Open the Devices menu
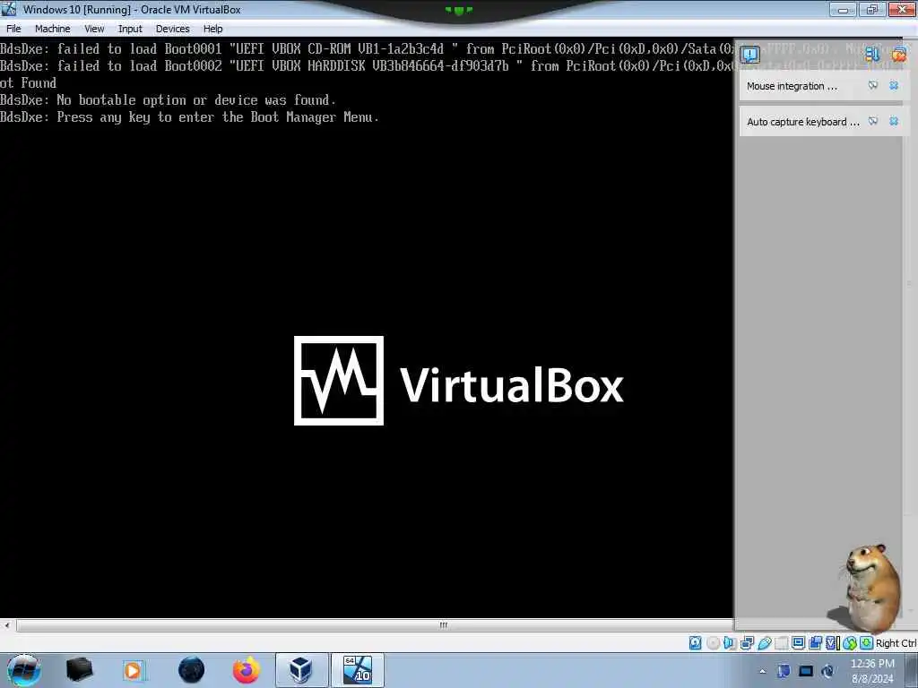Viewport: 918px width, 688px height. click(172, 29)
